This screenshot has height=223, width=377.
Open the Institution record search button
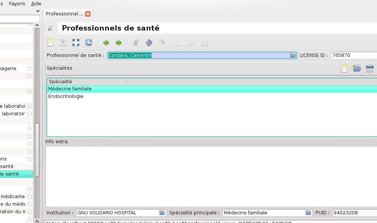(162, 213)
